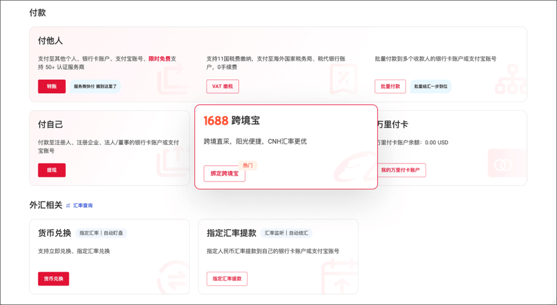Click the 付他人 heading
The width and height of the screenshot is (557, 305).
click(51, 41)
